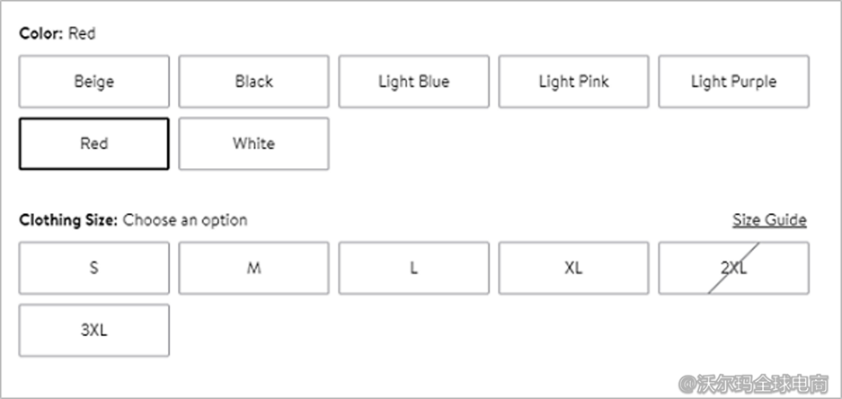The height and width of the screenshot is (399, 842).
Task: Select the Beige color option
Action: (x=93, y=82)
